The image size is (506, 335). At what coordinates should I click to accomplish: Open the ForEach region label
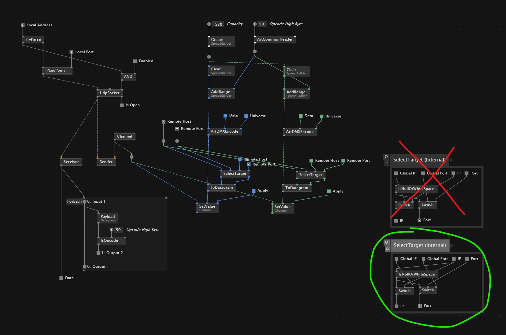click(x=74, y=201)
